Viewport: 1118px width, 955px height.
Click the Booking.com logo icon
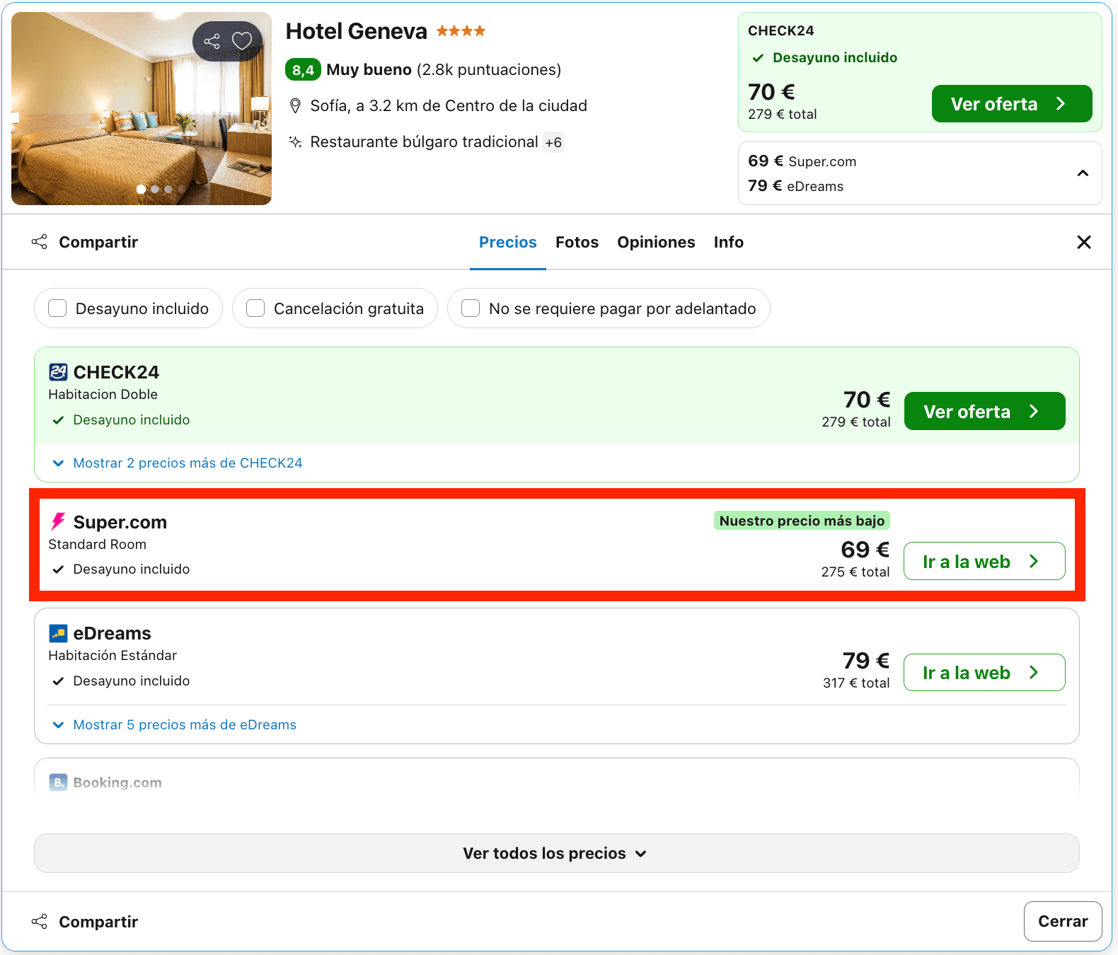click(58, 782)
